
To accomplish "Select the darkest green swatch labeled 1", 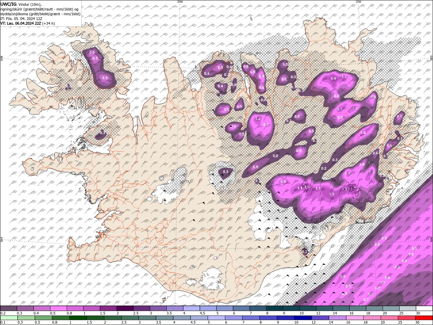I will tap(78, 318).
